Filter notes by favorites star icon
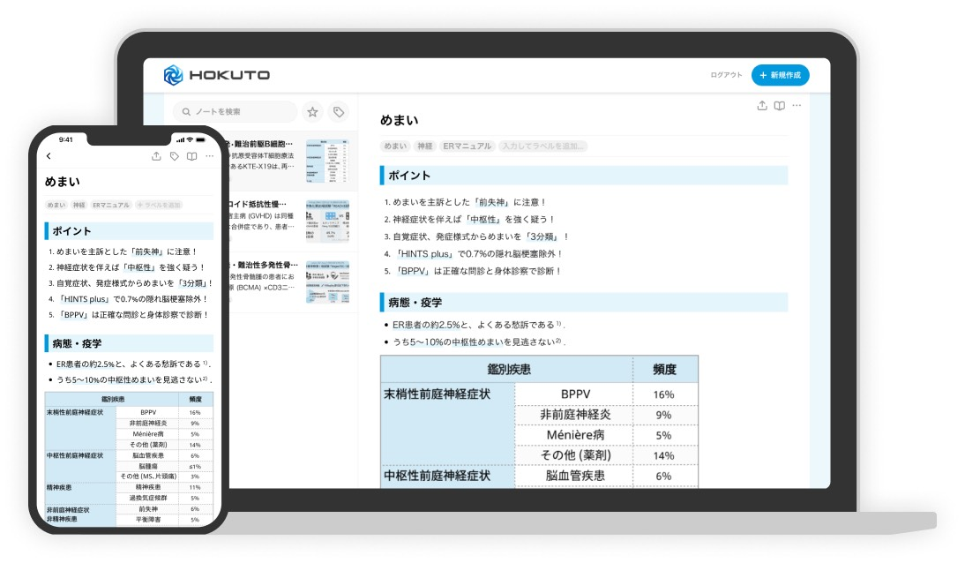The width and height of the screenshot is (965, 563). tap(312, 111)
